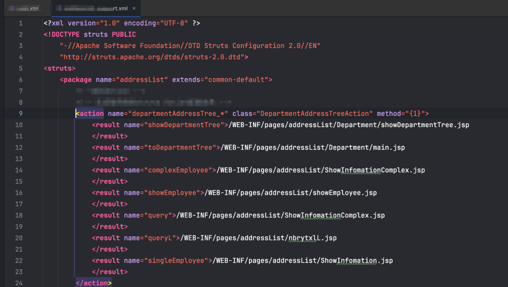The height and width of the screenshot is (287, 508).
Task: Click the package tag on line 6
Action: (x=76, y=80)
